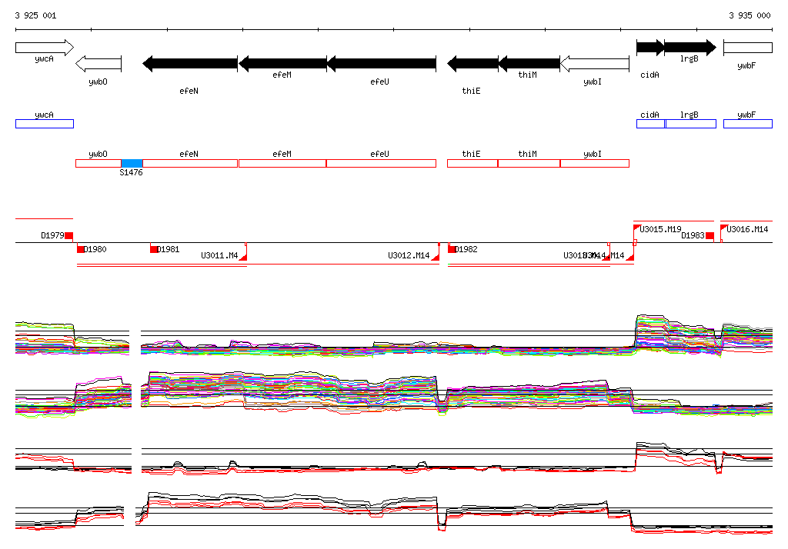
Task: Select the filled blue S1476 segment
Action: tap(132, 163)
